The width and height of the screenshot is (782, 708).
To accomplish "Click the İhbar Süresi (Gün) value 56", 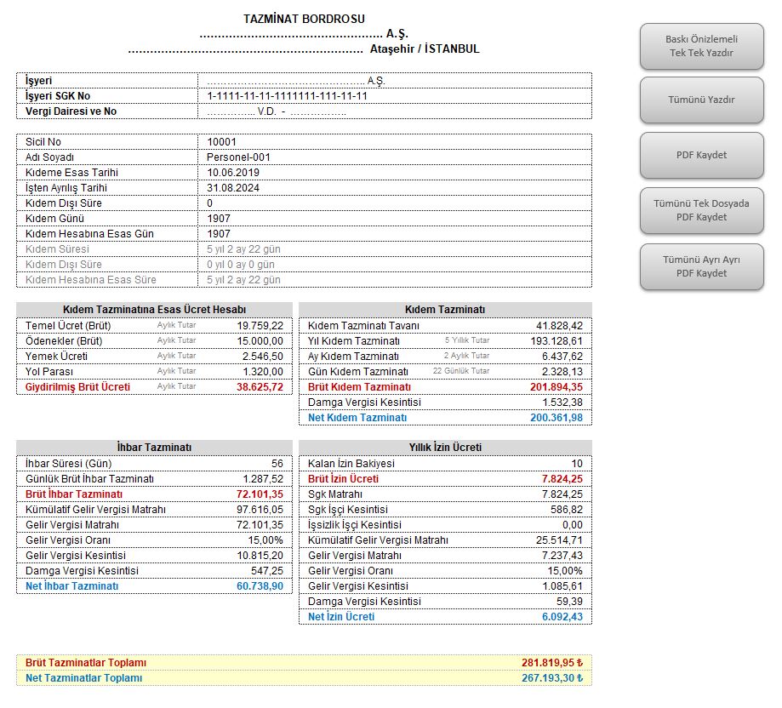I will [x=277, y=464].
